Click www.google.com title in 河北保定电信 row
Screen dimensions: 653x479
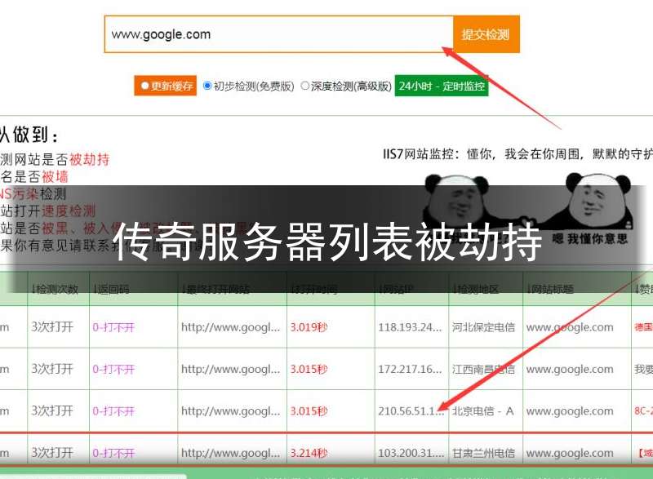pyautogui.click(x=570, y=327)
